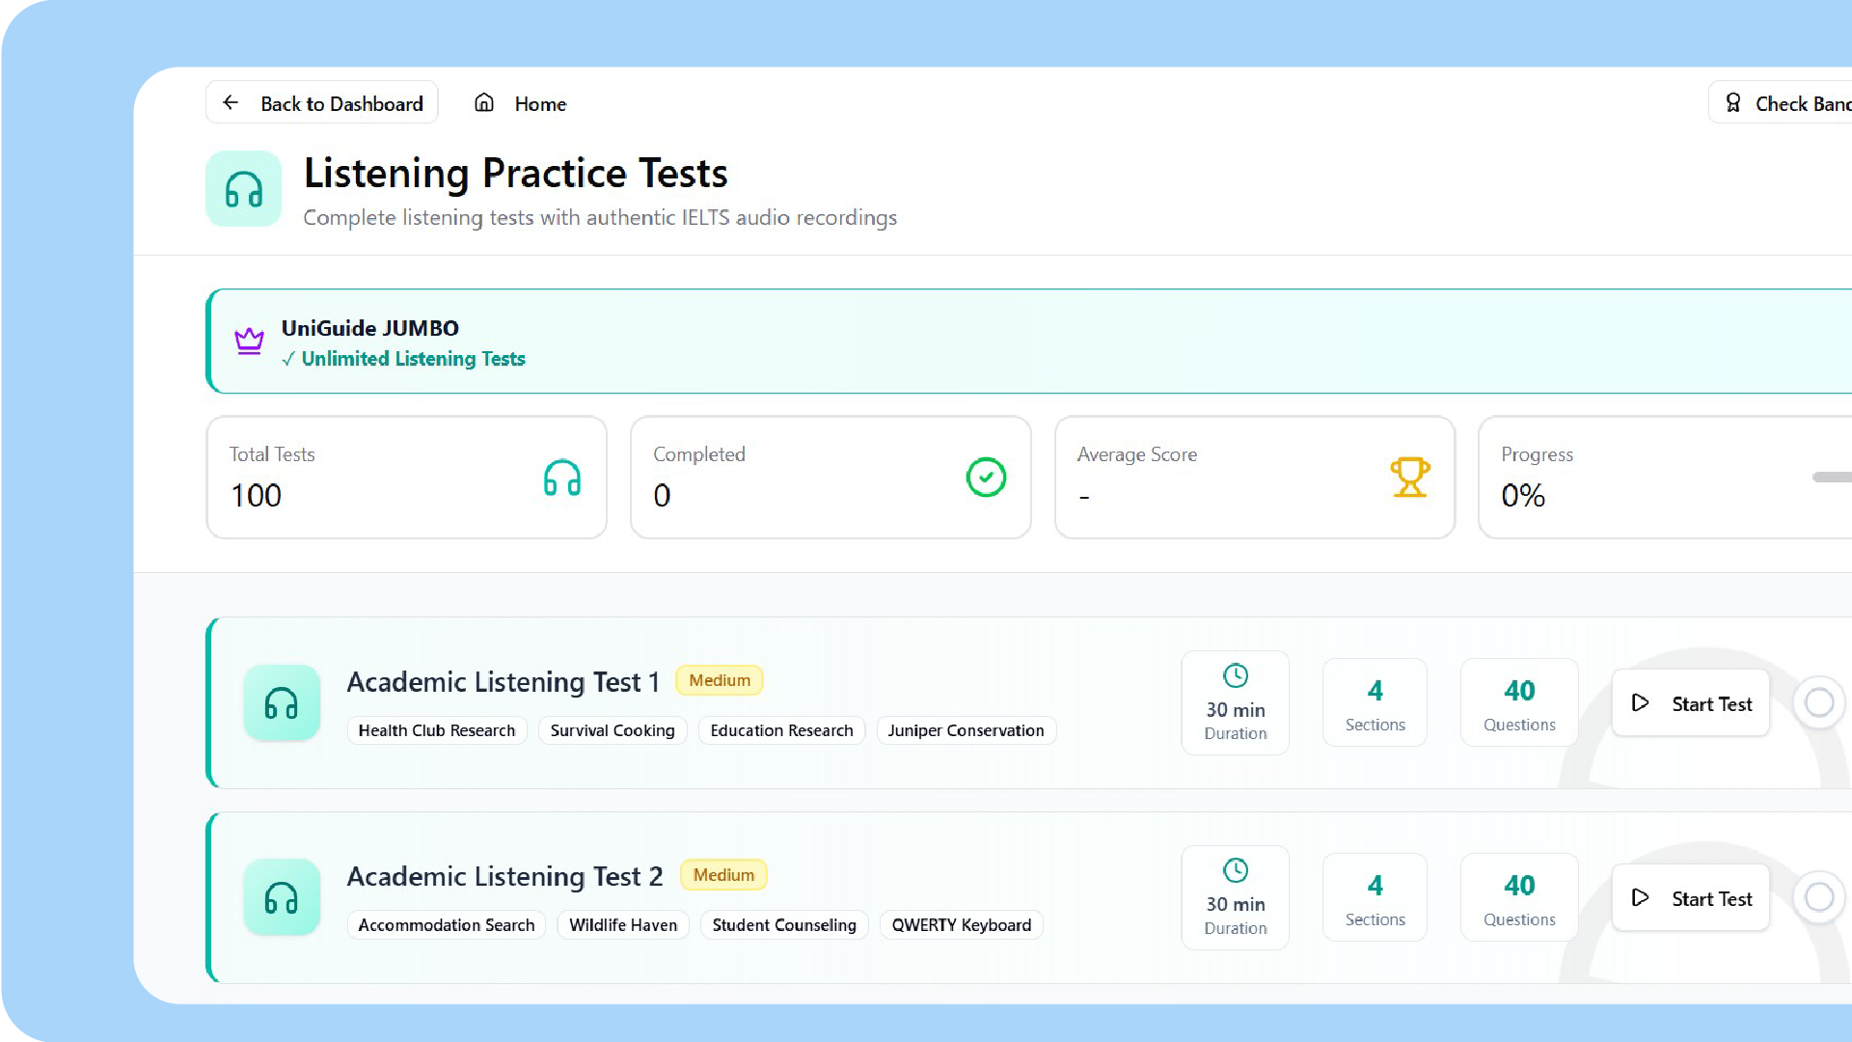Select the Survival Cooking tag
This screenshot has height=1042, width=1852.
click(x=613, y=730)
